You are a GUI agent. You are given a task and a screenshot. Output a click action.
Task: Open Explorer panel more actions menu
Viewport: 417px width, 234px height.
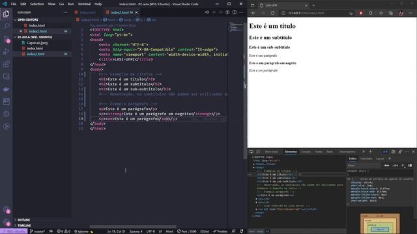pos(65,12)
